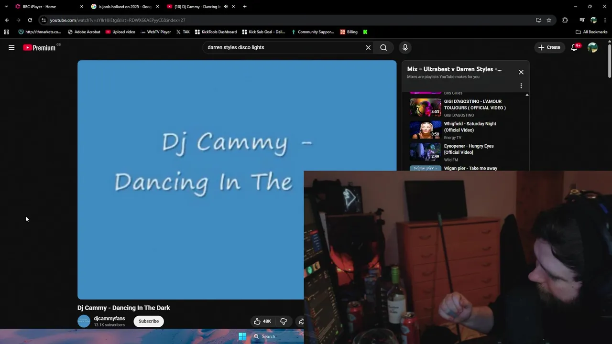
Task: Click the Windows taskbar Search box
Action: click(x=277, y=336)
